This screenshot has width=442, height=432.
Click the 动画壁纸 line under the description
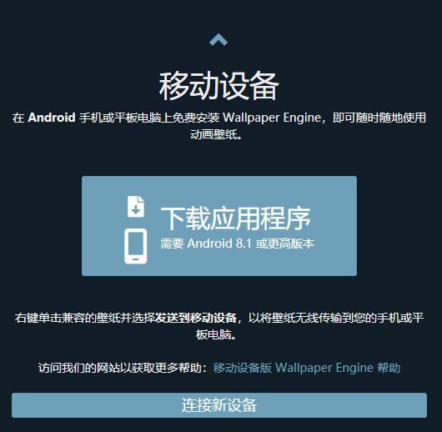216,134
